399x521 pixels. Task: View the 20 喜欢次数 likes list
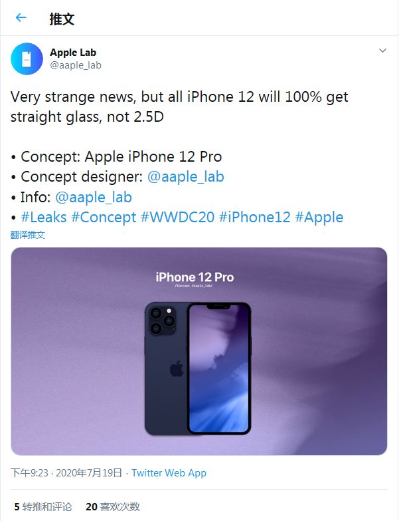tap(113, 506)
